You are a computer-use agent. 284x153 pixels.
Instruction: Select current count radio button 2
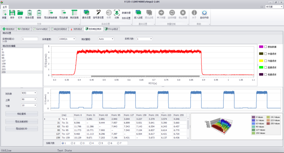(x=72, y=143)
